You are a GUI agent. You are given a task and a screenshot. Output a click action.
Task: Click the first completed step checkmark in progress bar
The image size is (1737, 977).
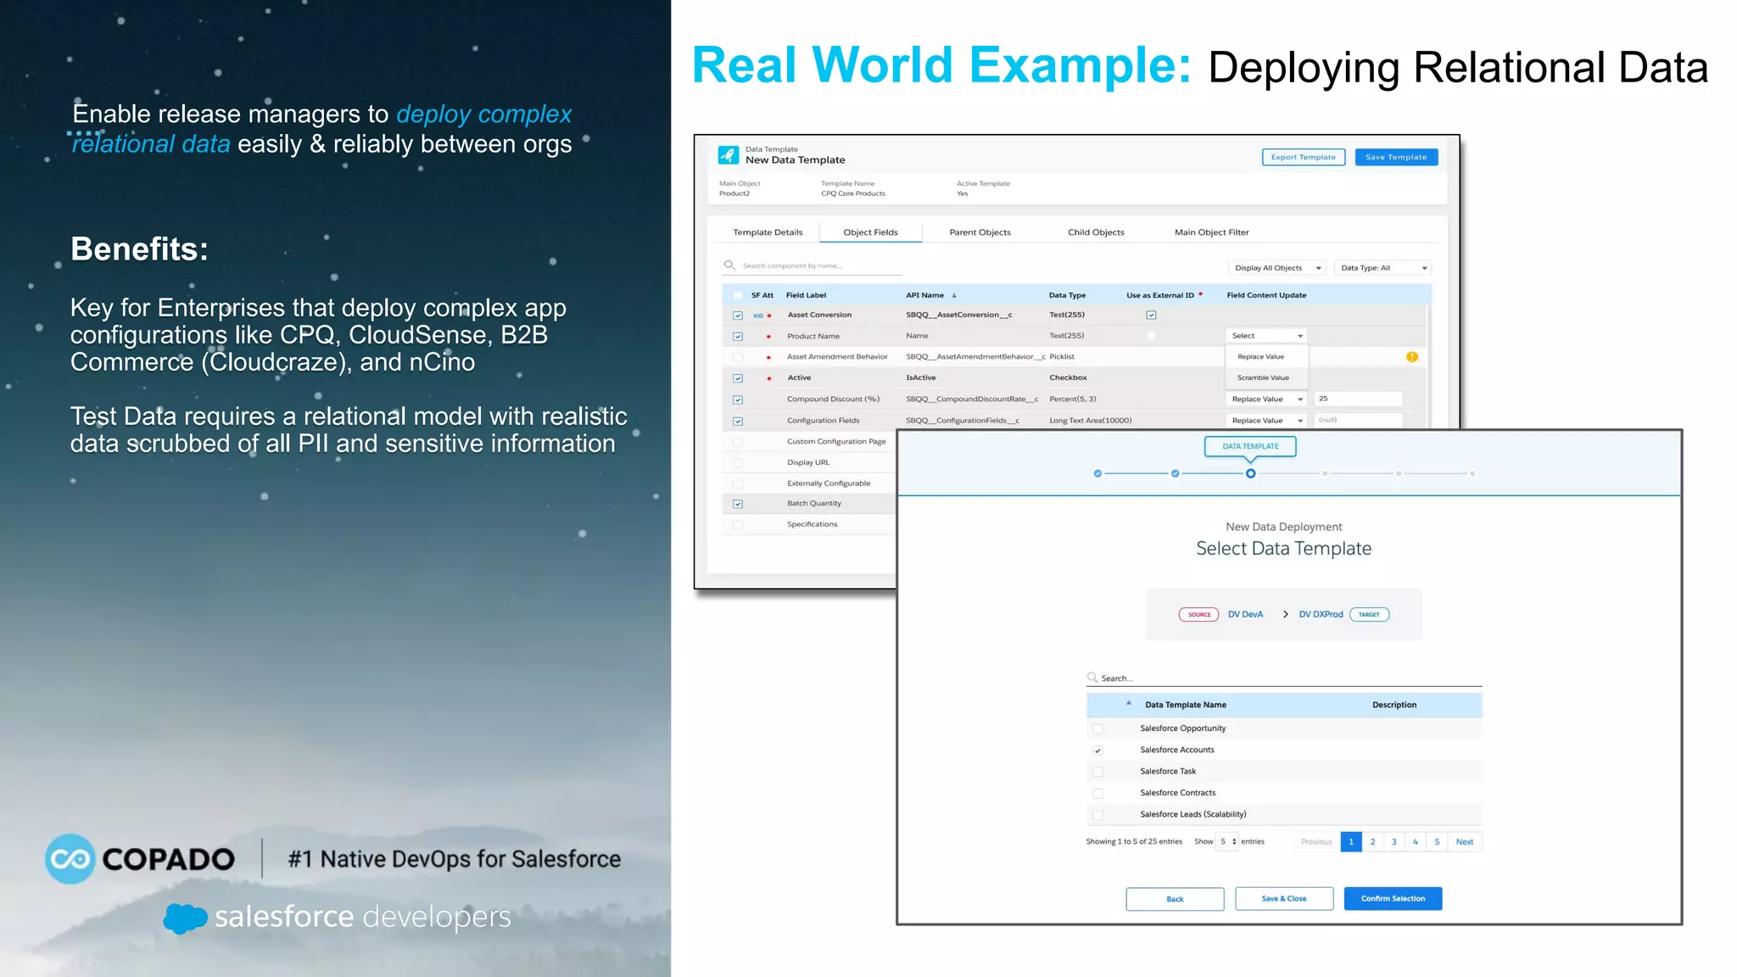pos(1097,474)
